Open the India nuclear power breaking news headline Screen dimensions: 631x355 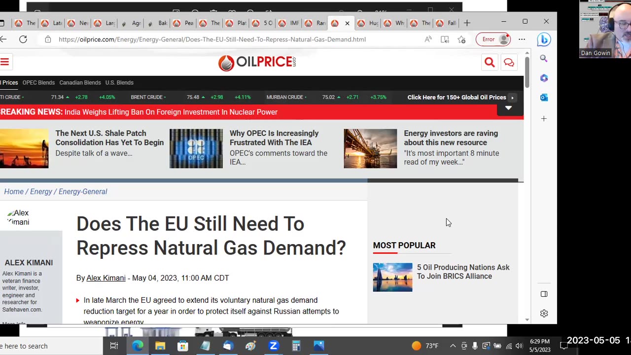171,112
